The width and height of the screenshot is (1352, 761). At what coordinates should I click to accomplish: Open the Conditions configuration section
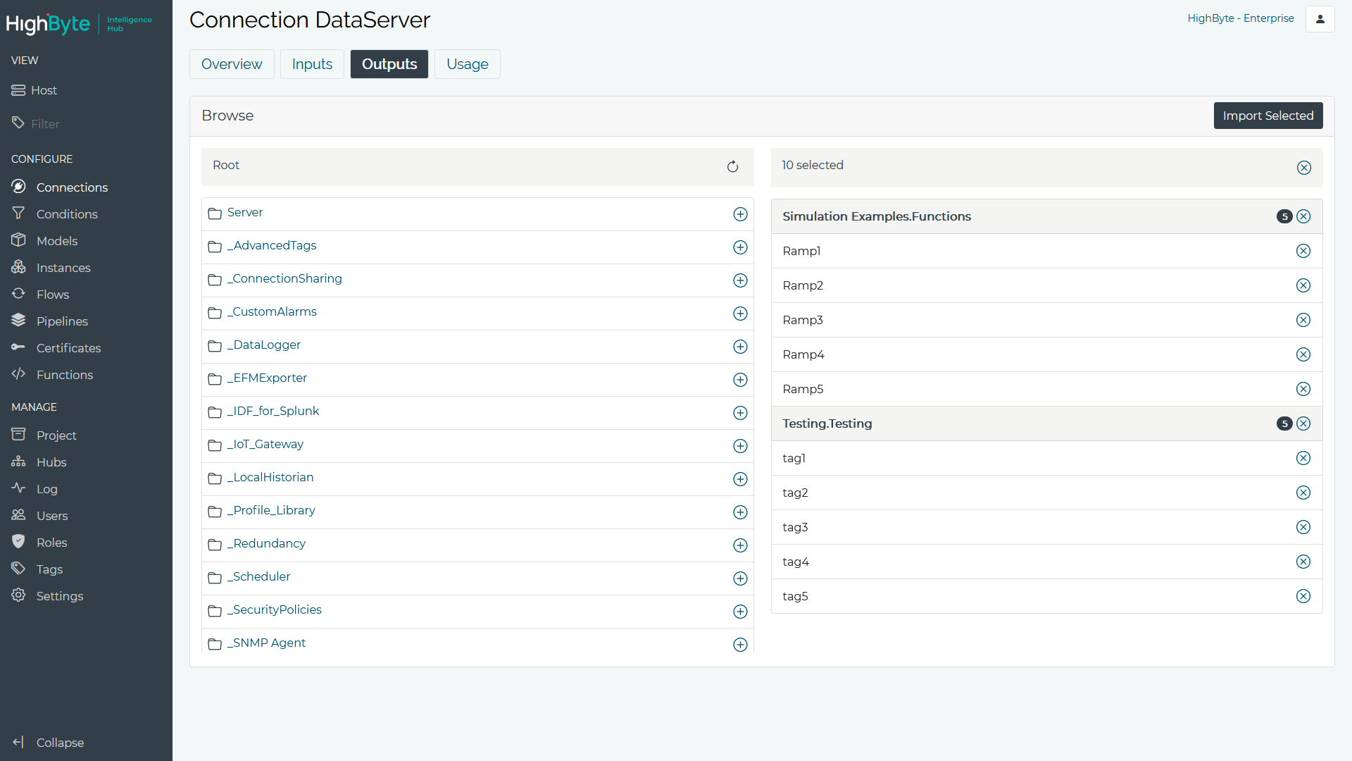66,214
